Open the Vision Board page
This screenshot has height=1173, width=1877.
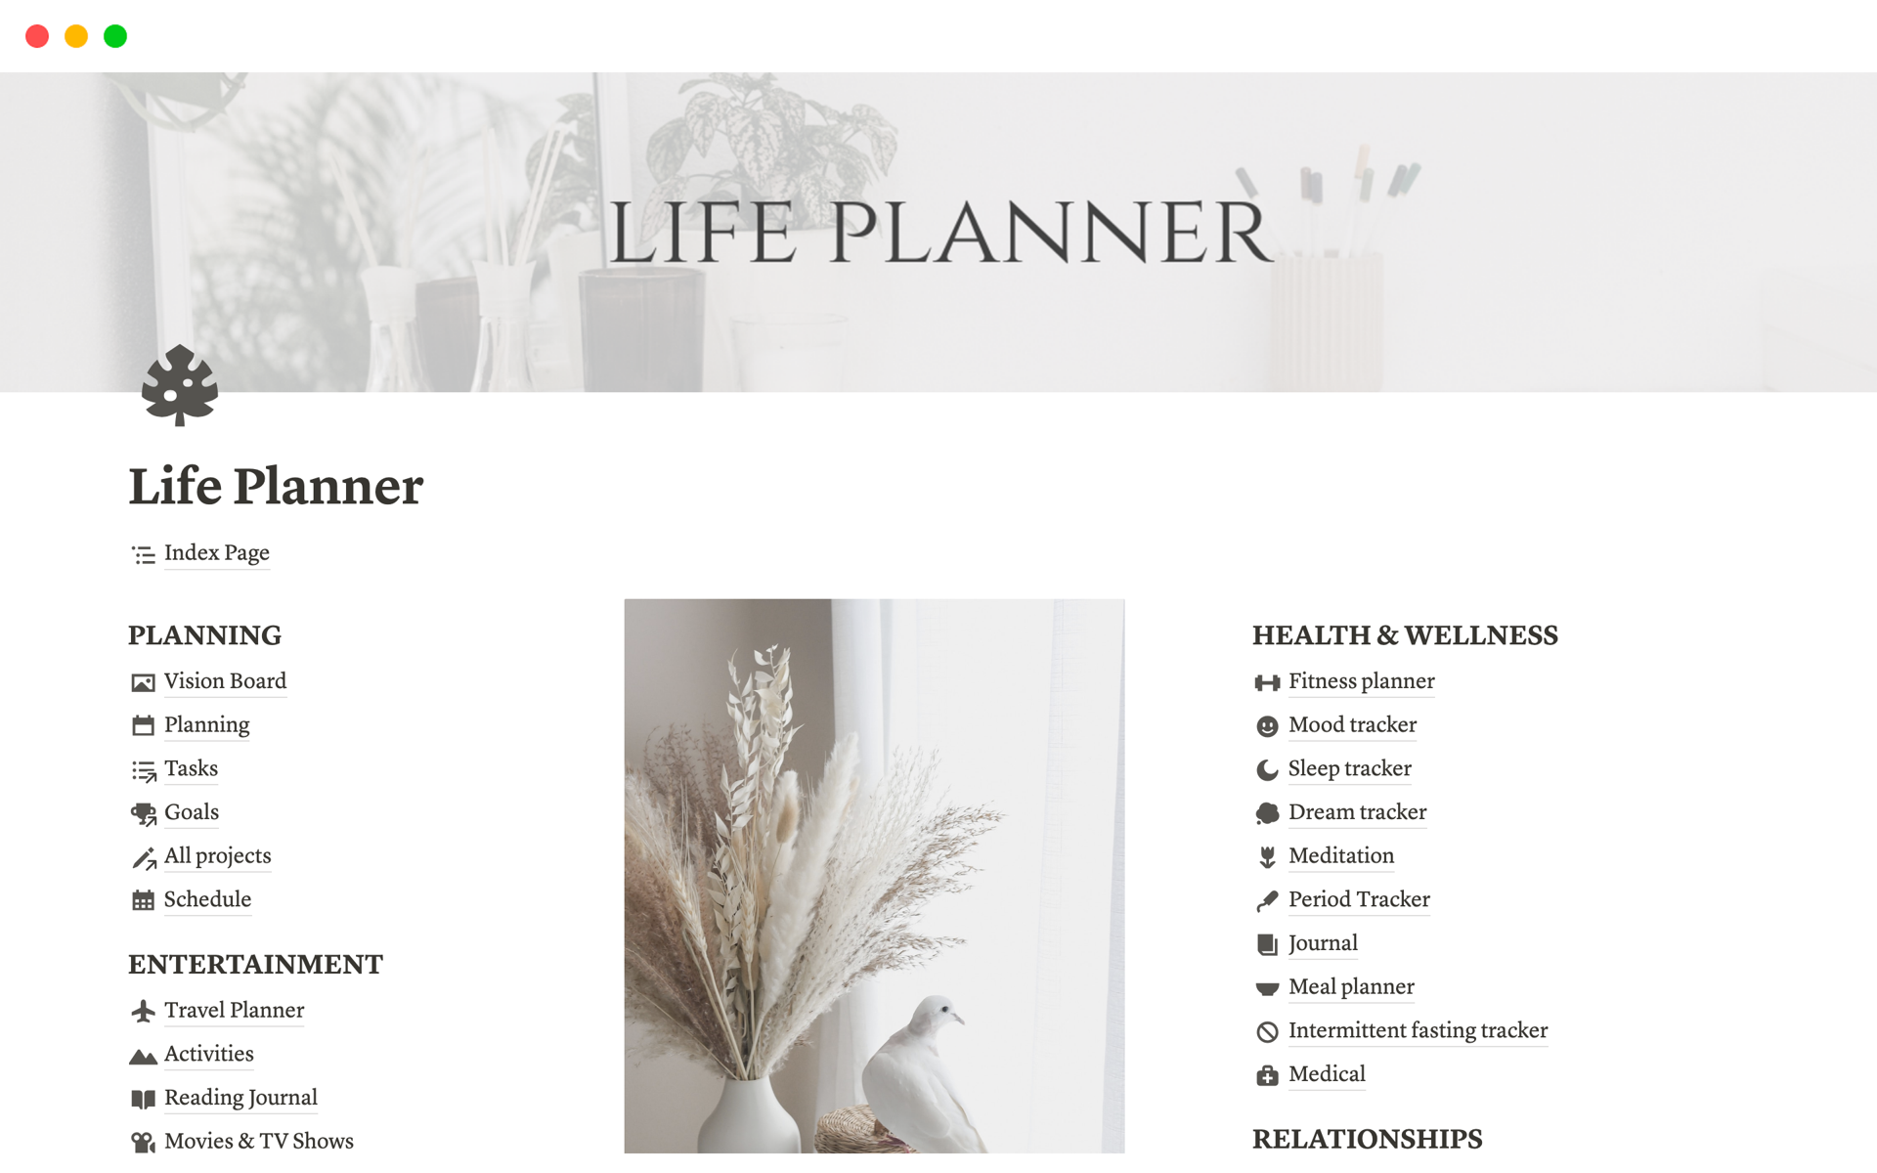224,679
